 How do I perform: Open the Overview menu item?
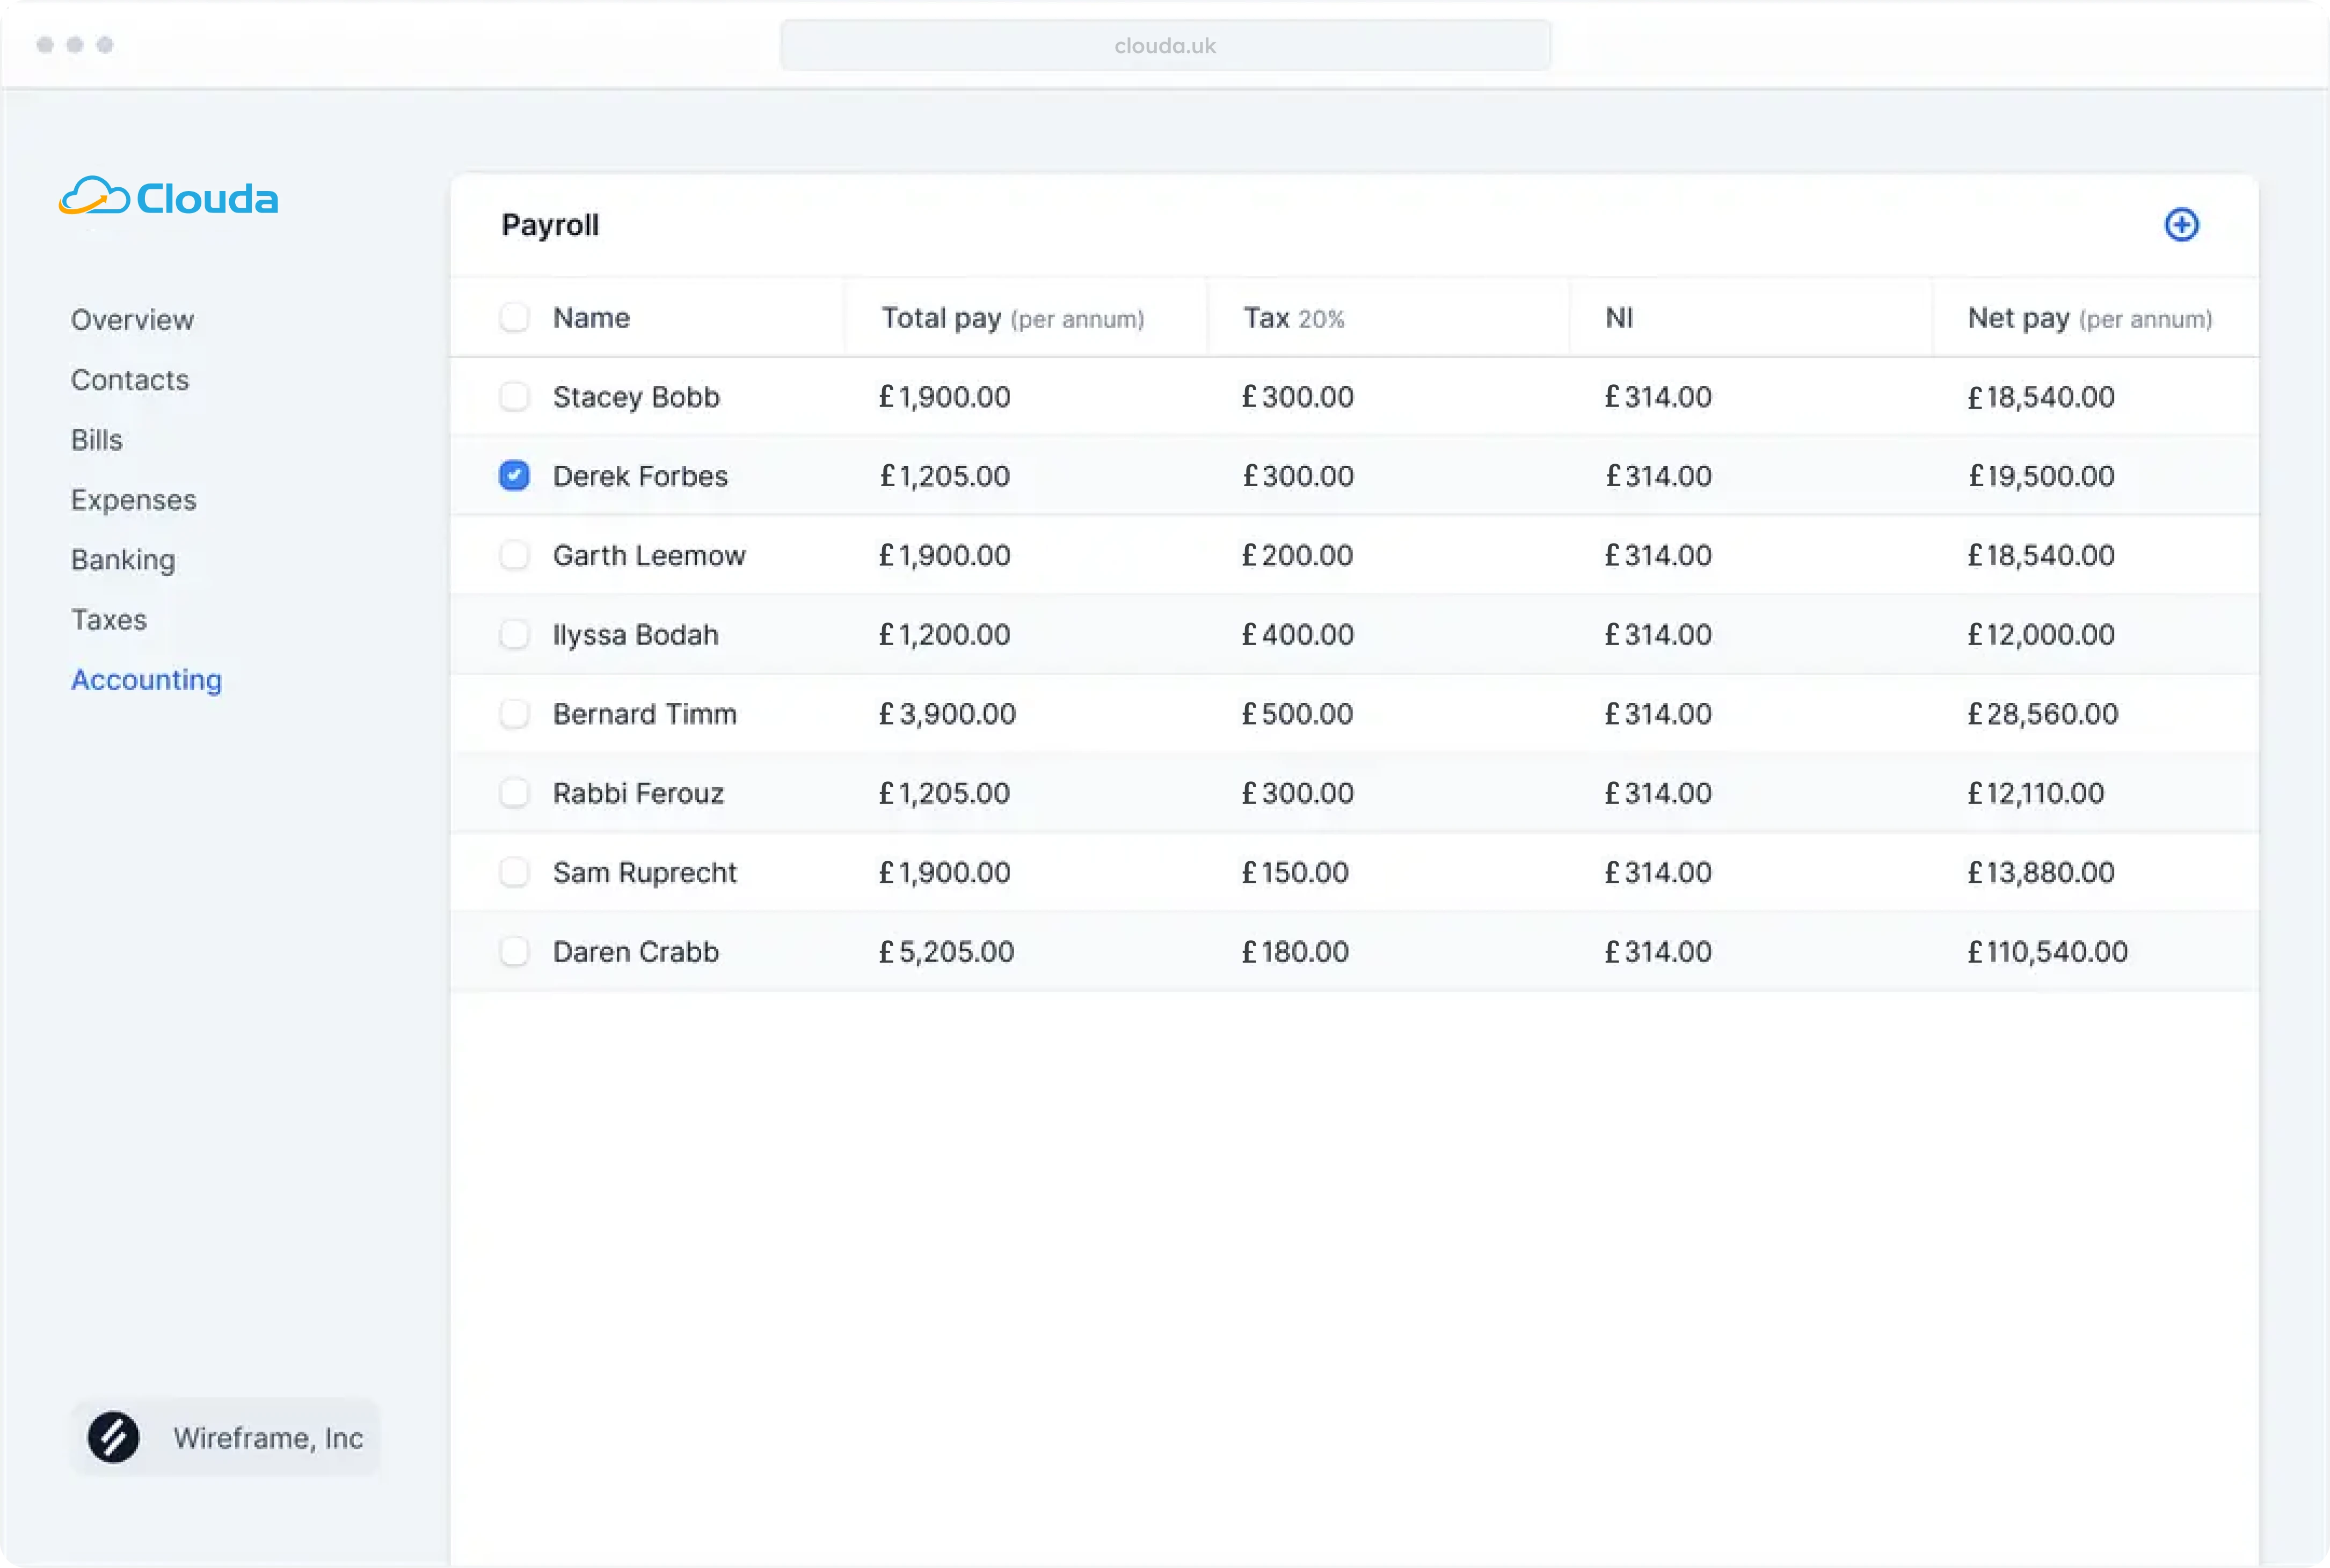coord(132,319)
